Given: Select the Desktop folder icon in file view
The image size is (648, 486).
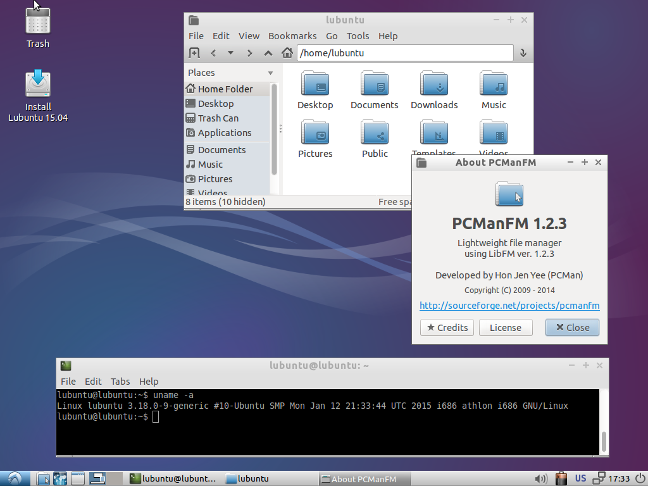Looking at the screenshot, I should tap(315, 84).
